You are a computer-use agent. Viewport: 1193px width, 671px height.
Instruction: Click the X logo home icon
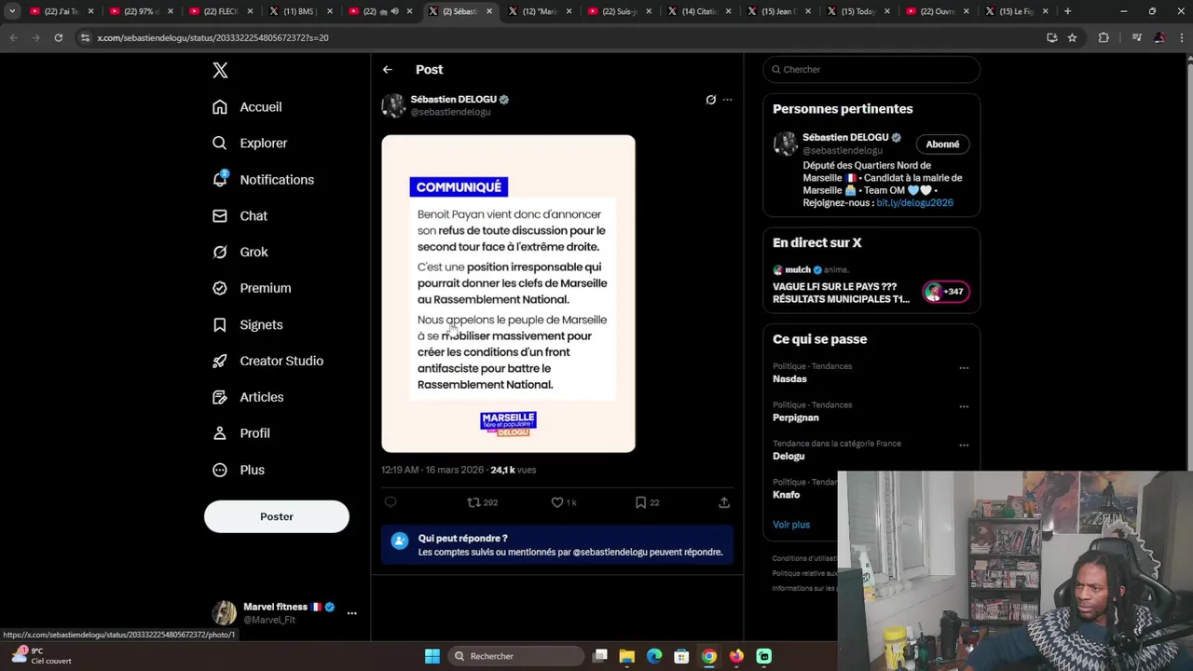220,70
